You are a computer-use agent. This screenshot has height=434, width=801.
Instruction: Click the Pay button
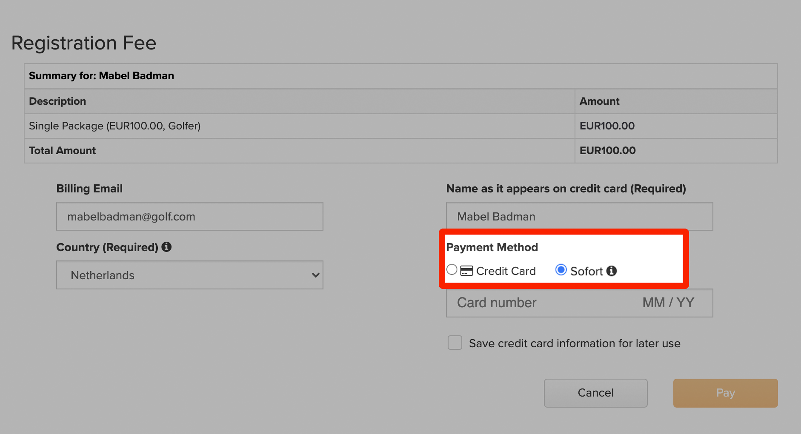(x=725, y=393)
